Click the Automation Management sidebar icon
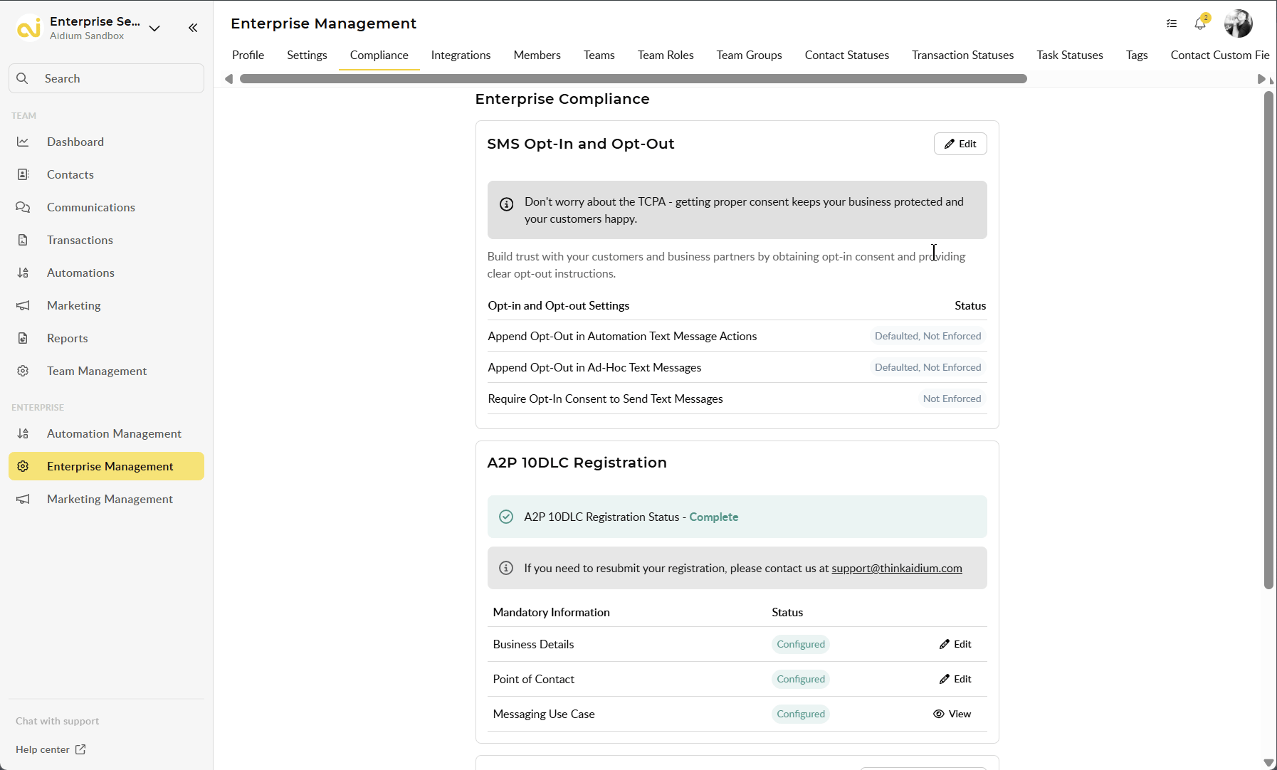1277x770 pixels. [23, 433]
